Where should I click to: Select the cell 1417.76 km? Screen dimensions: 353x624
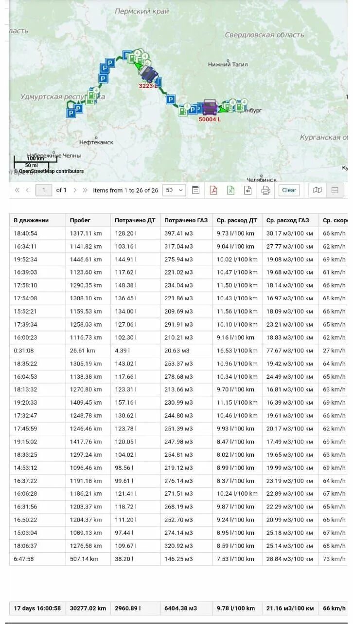pos(88,442)
